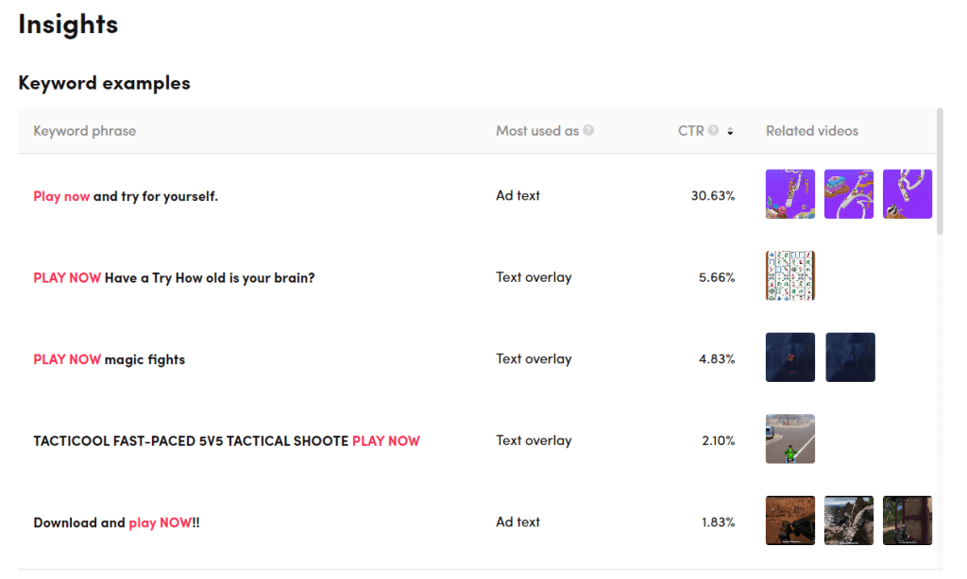967x579 pixels.
Task: Open last video in Download and play NOW row
Action: pyautogui.click(x=907, y=521)
